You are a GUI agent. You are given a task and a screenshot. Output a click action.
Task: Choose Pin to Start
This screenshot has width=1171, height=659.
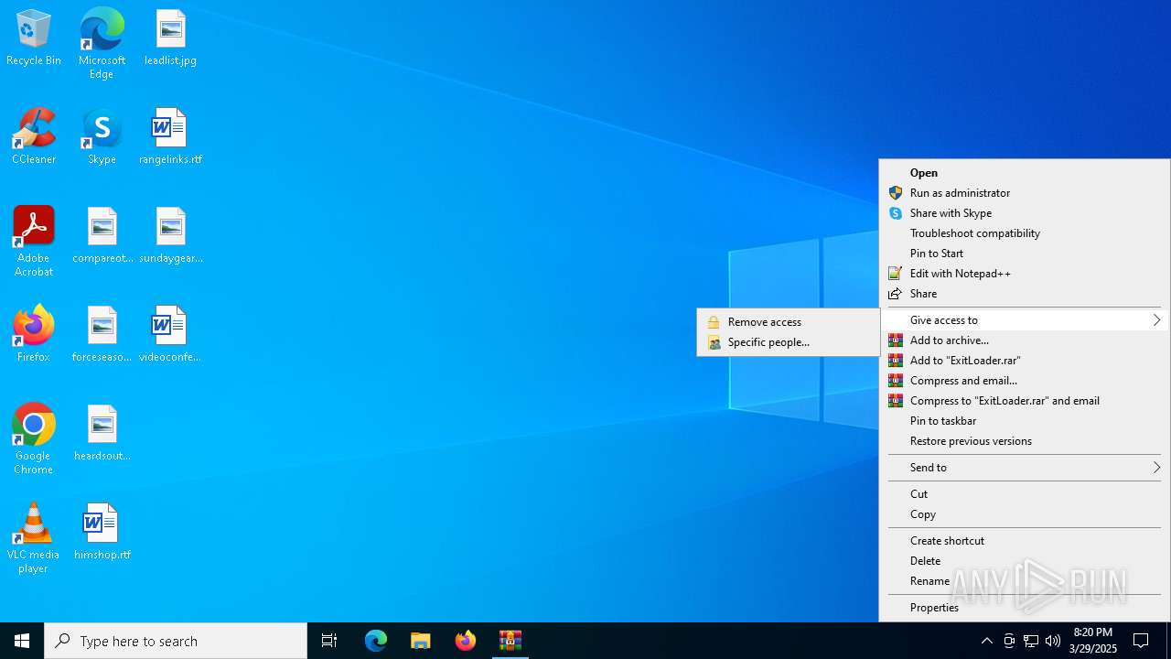[1024, 254]
